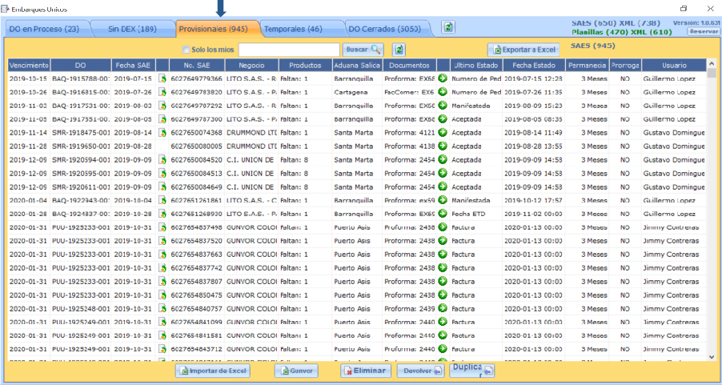Open the document icon in the 2019-10-15 row
Viewport: 722px width, 385px height.
[162, 78]
